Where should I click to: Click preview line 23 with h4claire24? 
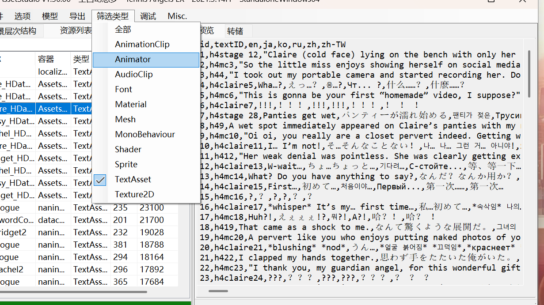point(315,278)
